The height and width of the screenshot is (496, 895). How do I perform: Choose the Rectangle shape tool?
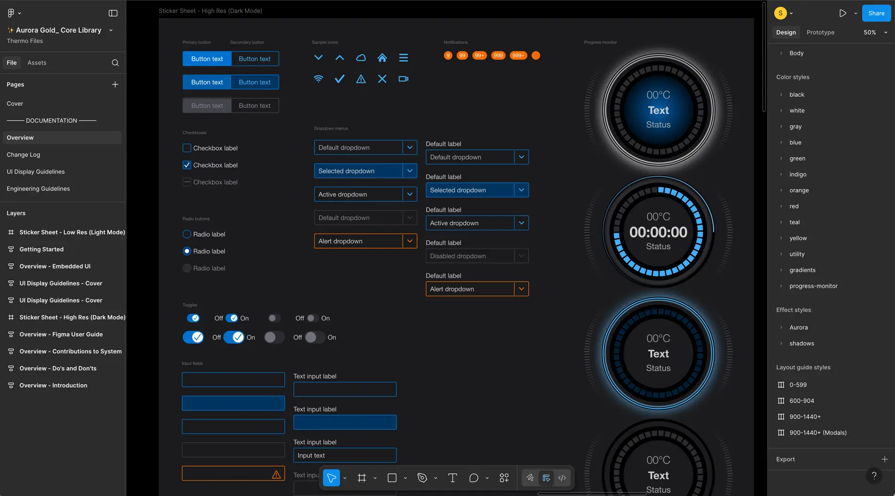392,478
